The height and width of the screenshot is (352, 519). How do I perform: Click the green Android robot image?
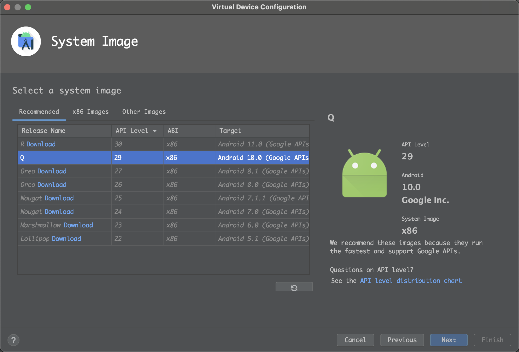click(364, 173)
